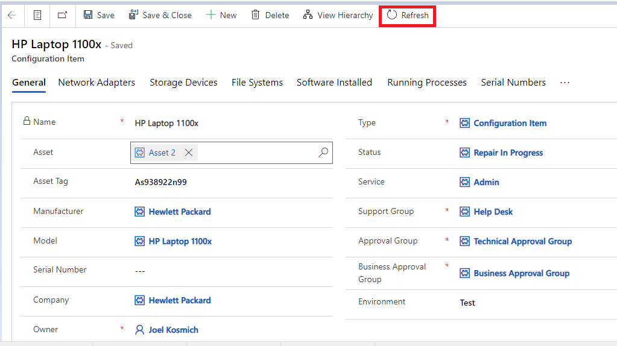
Task: Open the Asset 2 link
Action: click(162, 153)
